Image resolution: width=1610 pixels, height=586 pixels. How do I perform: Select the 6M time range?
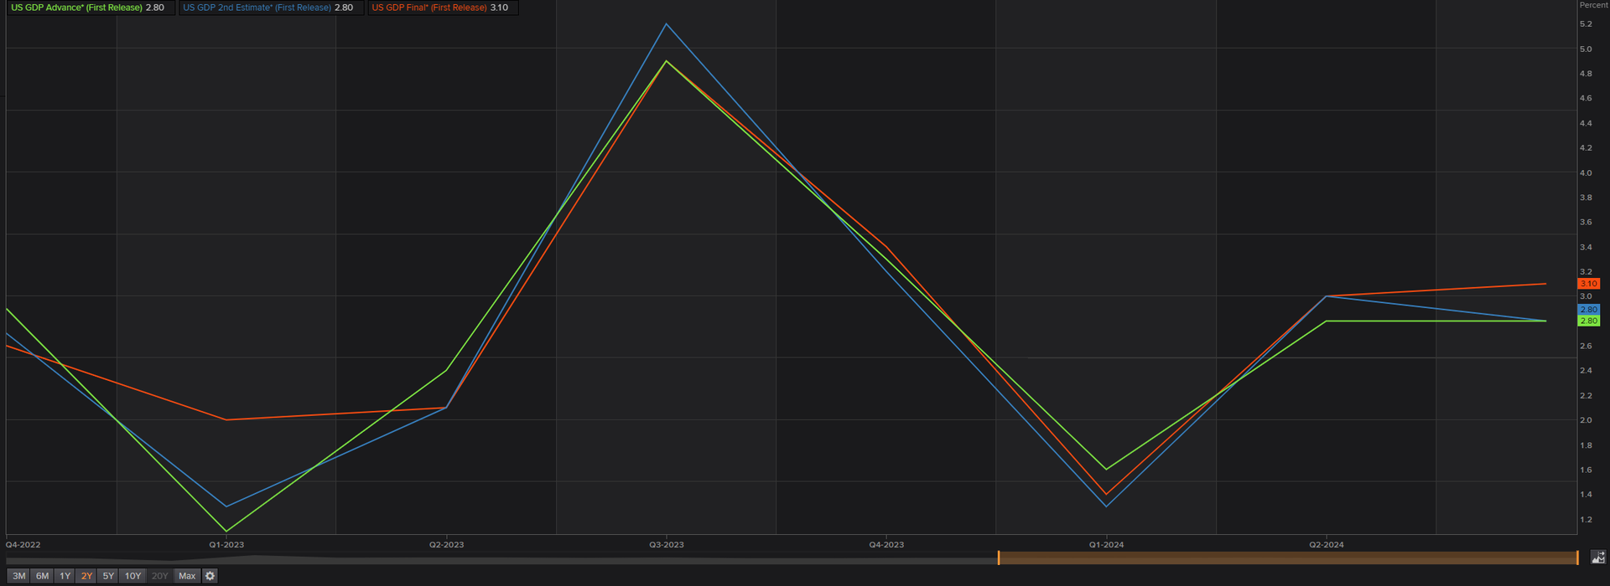[x=42, y=576]
